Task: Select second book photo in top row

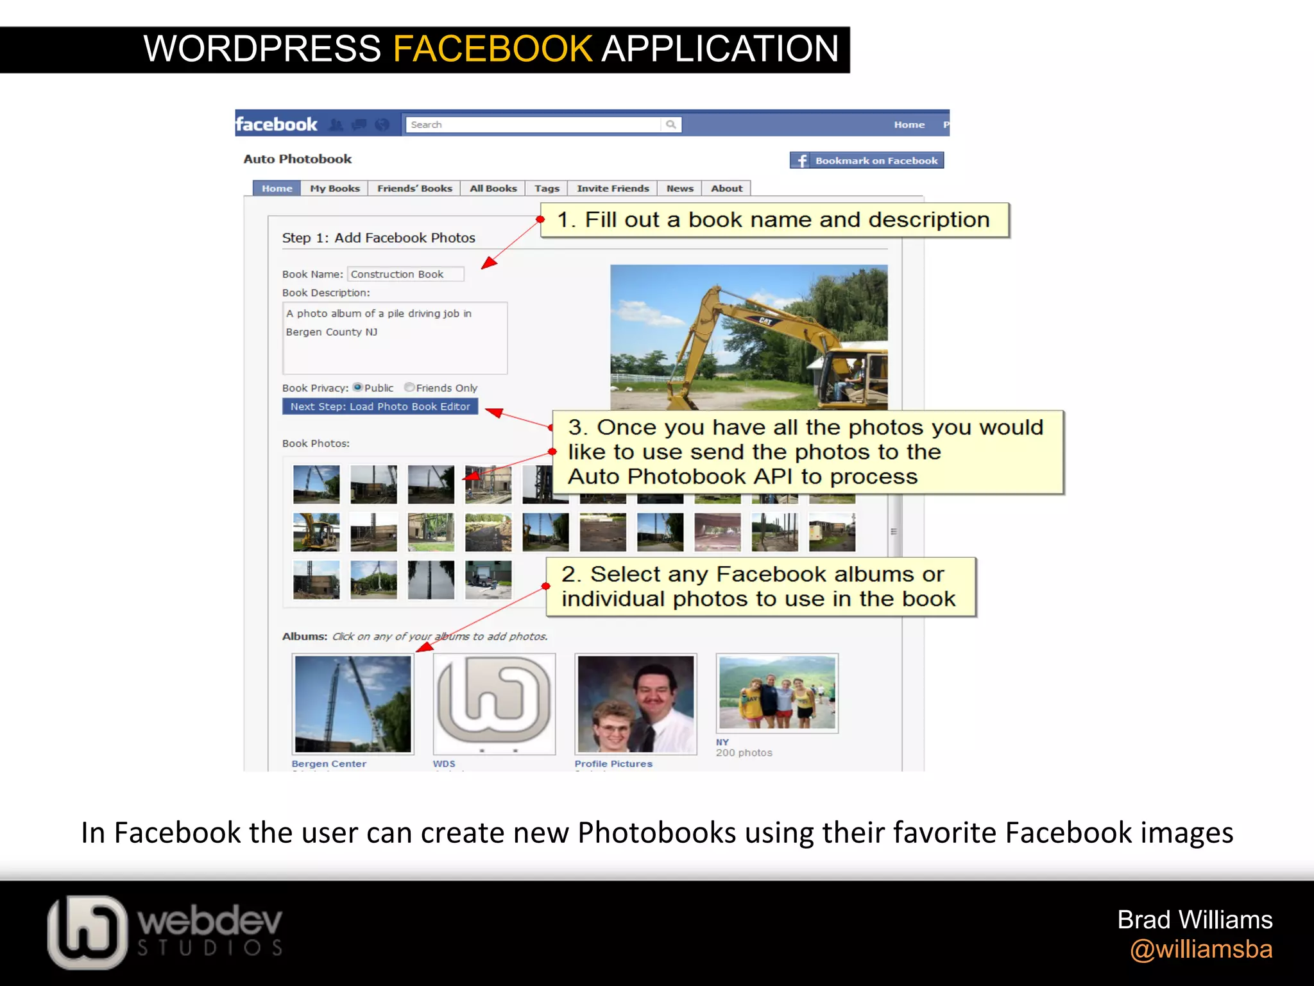Action: click(x=373, y=484)
